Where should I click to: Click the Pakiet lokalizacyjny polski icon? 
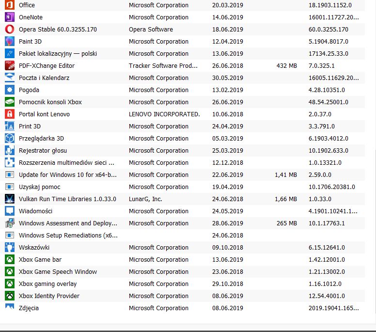(x=10, y=53)
